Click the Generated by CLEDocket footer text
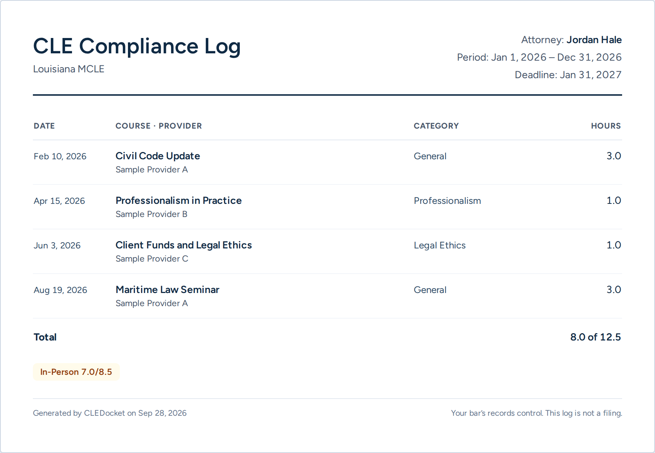The height and width of the screenshot is (453, 655). (x=110, y=413)
